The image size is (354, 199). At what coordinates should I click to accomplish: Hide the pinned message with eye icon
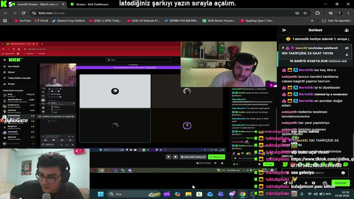point(347,48)
